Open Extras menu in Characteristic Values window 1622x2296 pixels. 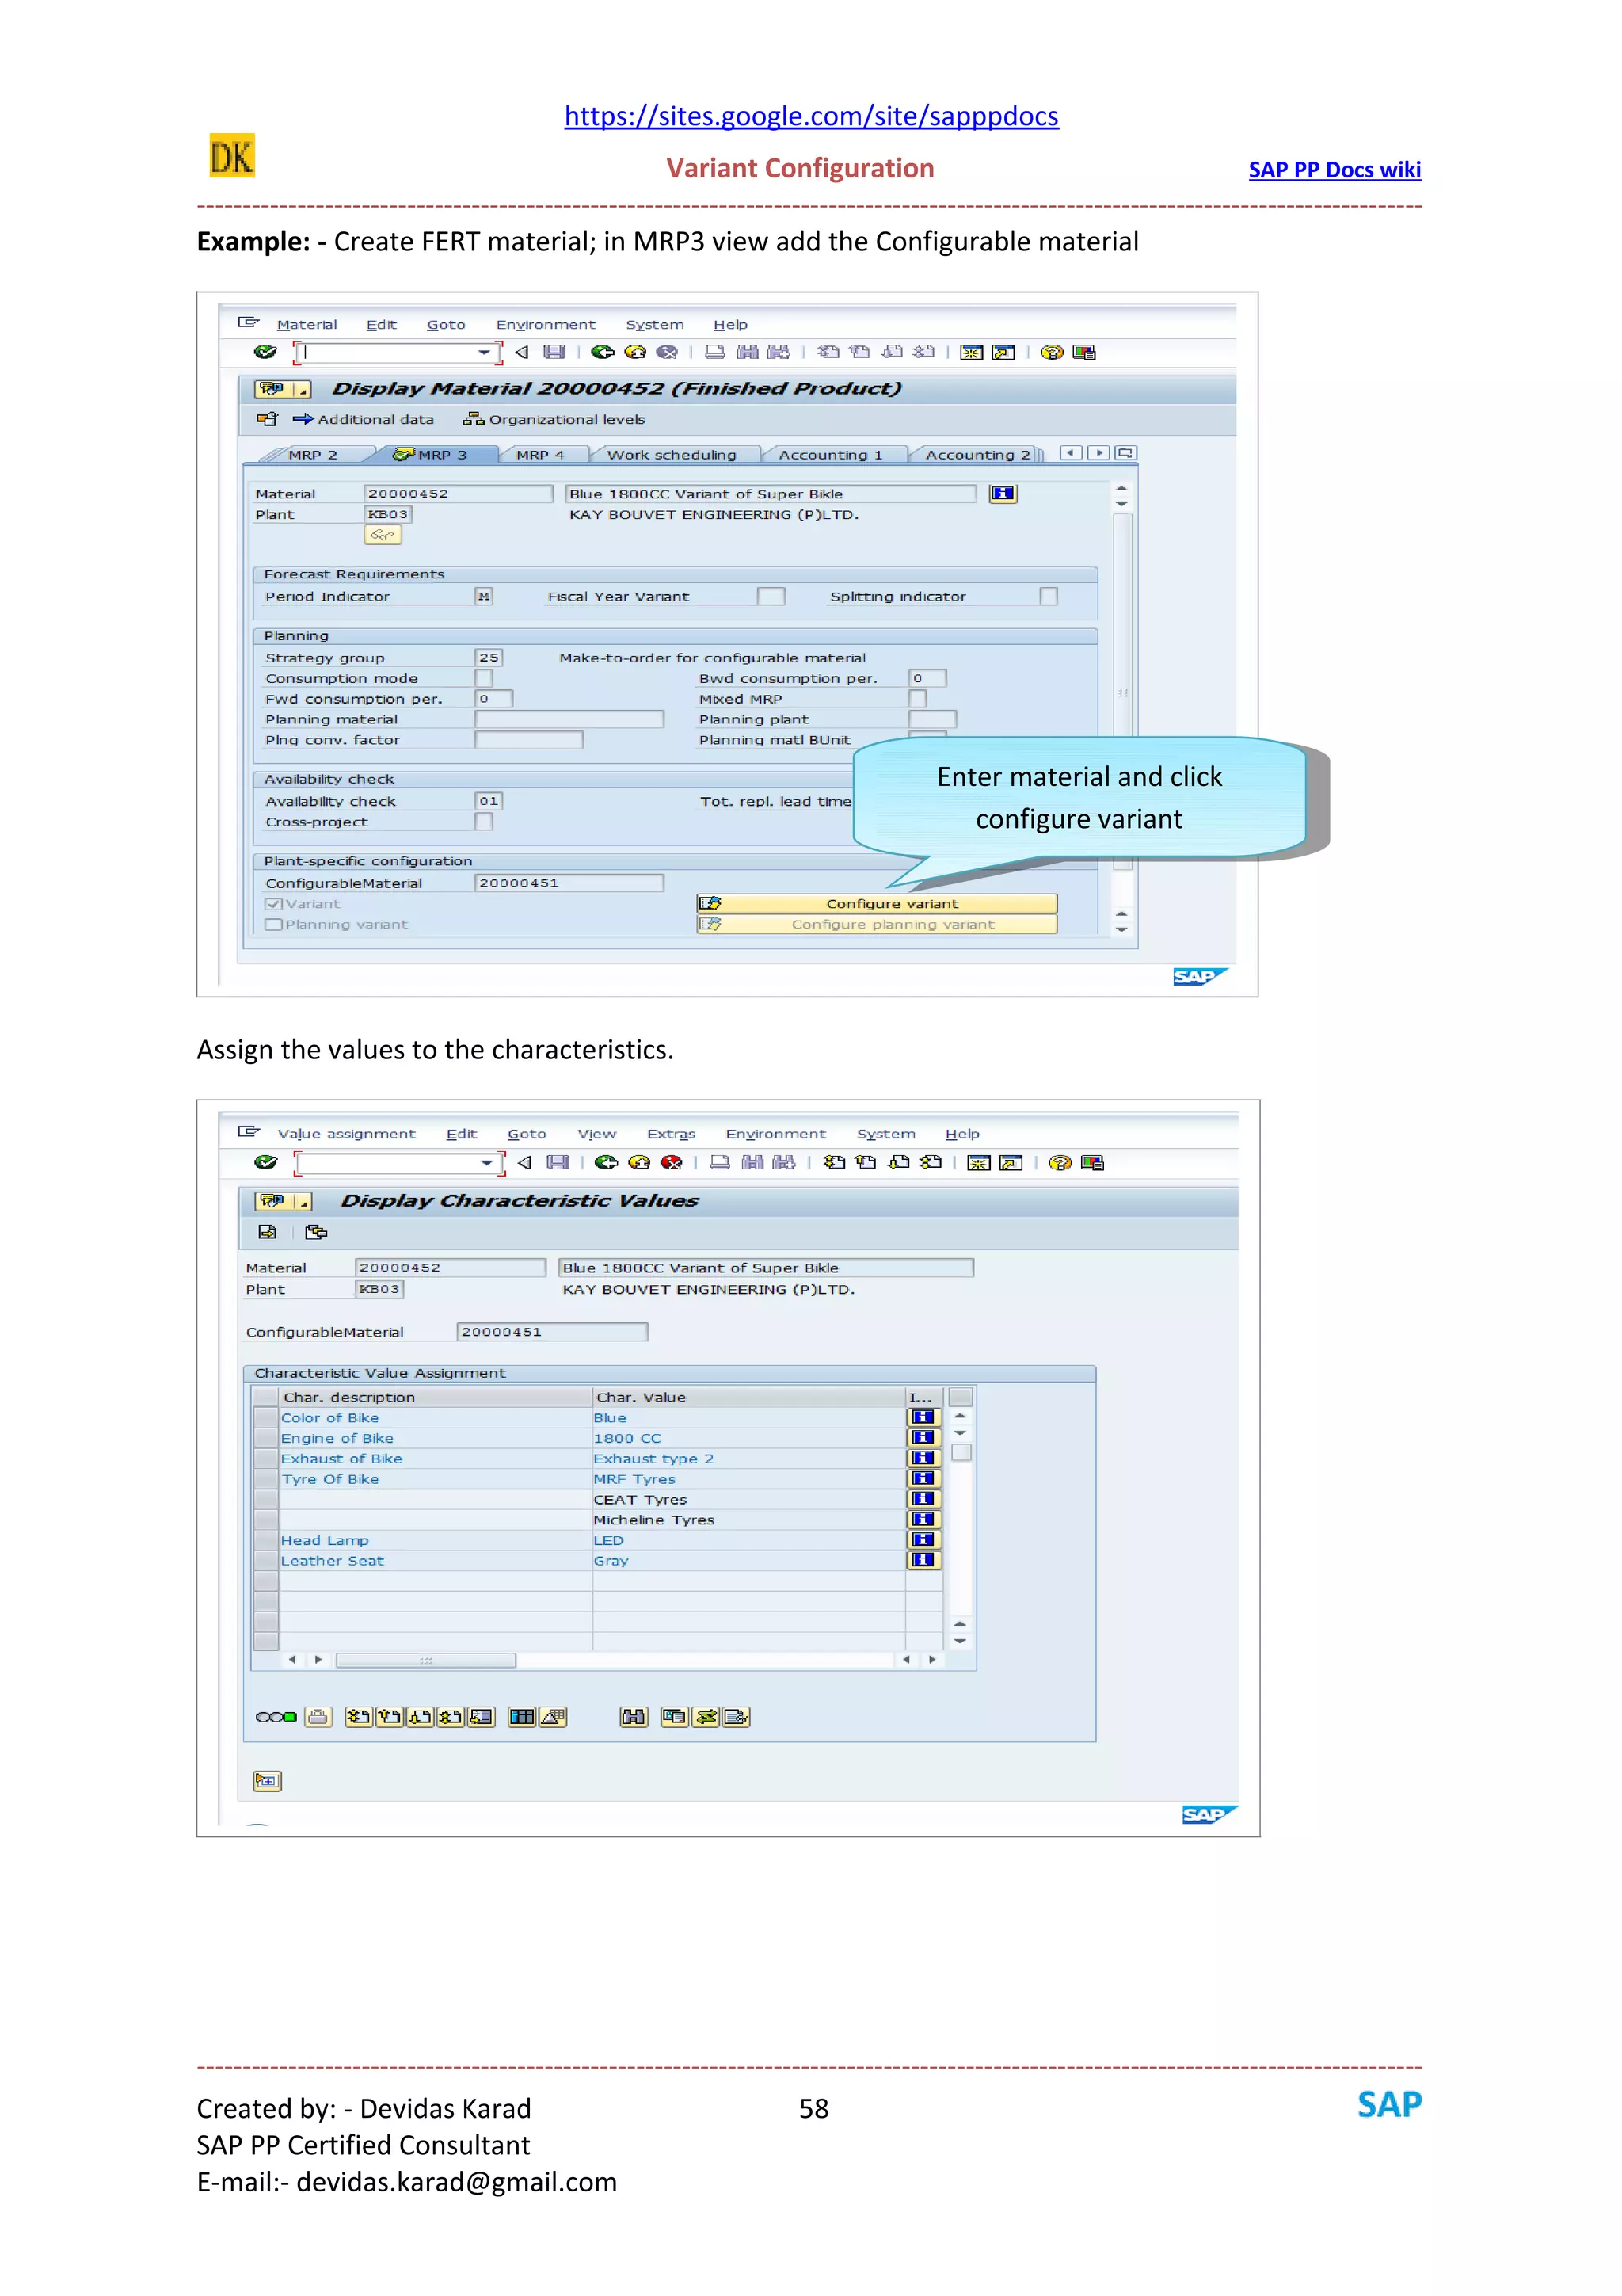pyautogui.click(x=671, y=1134)
